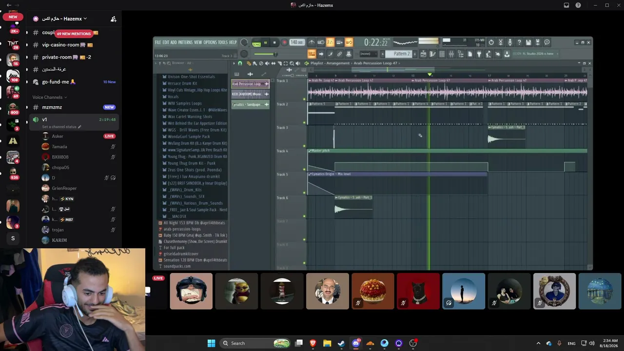Viewport: 624px width, 351px height.
Task: Click the note/clip grouping icon
Action: point(330,54)
